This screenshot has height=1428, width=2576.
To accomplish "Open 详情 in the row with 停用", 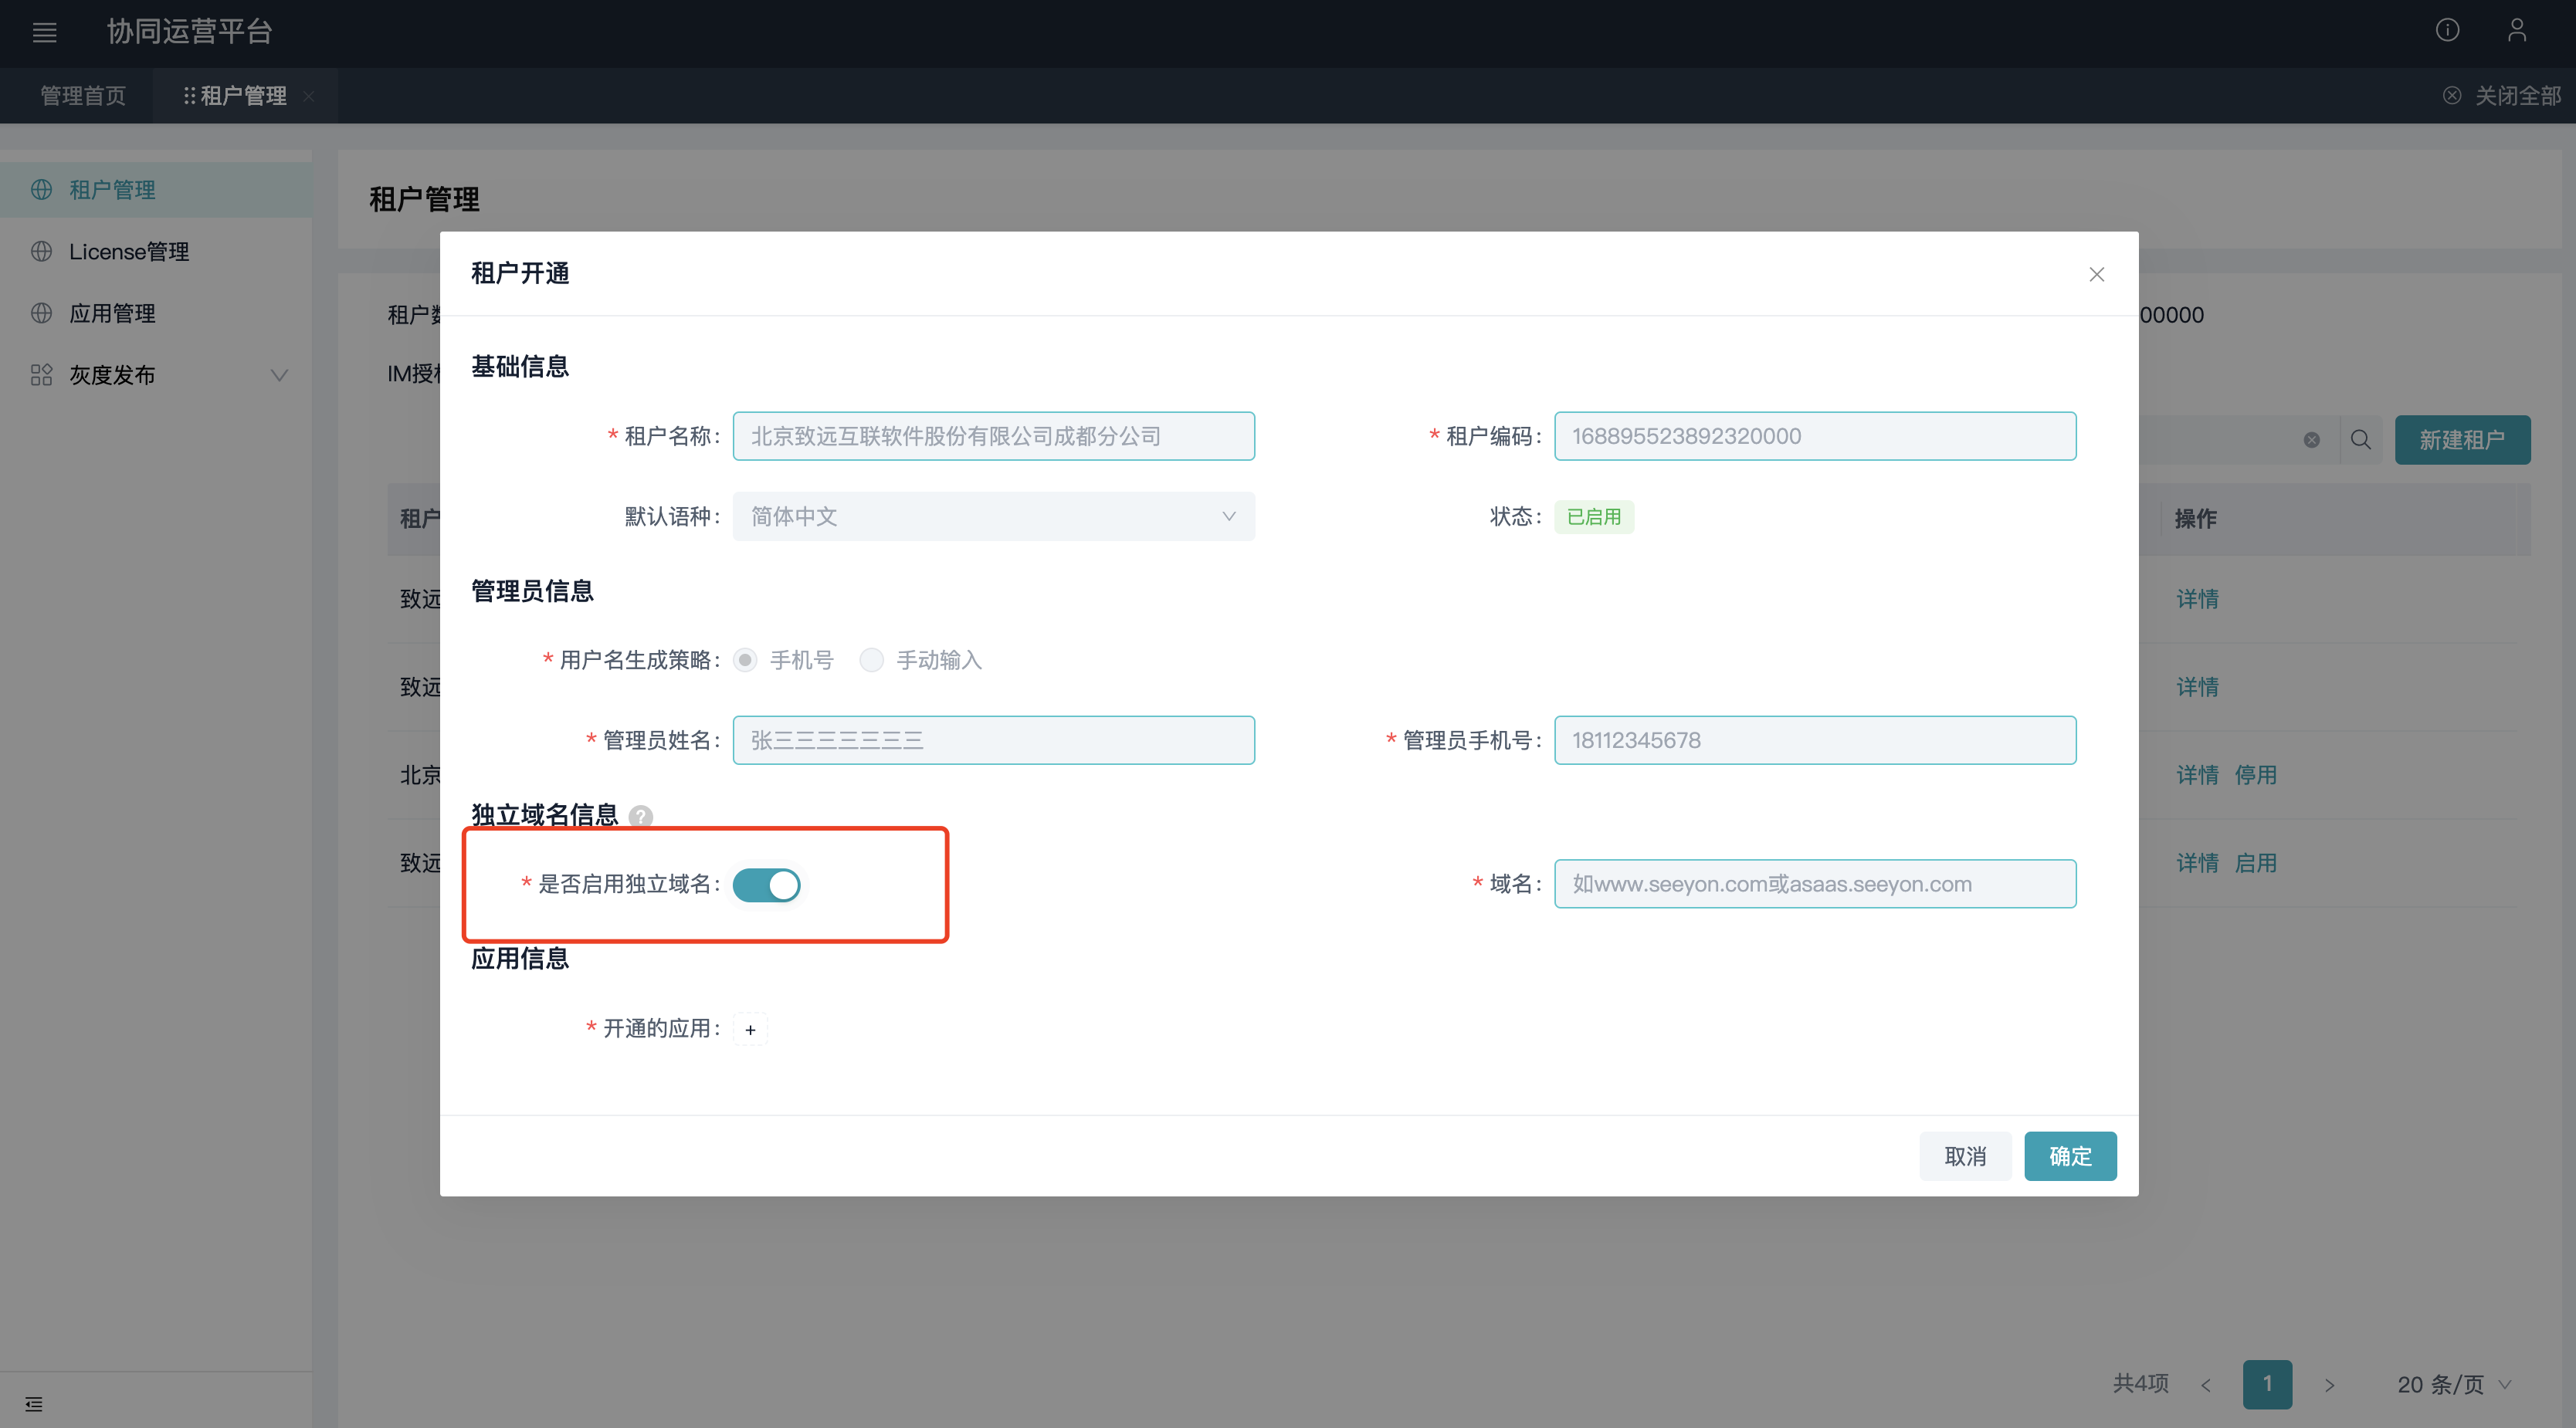I will coord(2197,776).
